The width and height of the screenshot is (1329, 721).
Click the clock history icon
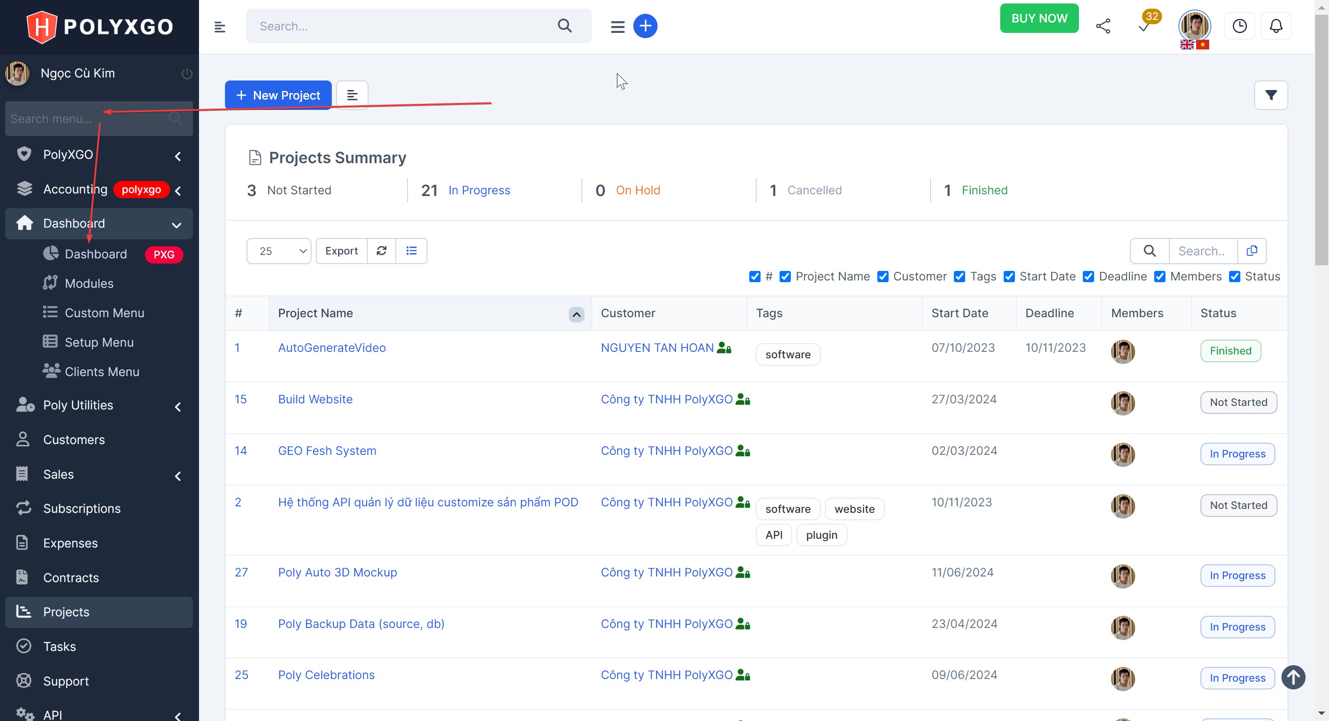[1240, 26]
